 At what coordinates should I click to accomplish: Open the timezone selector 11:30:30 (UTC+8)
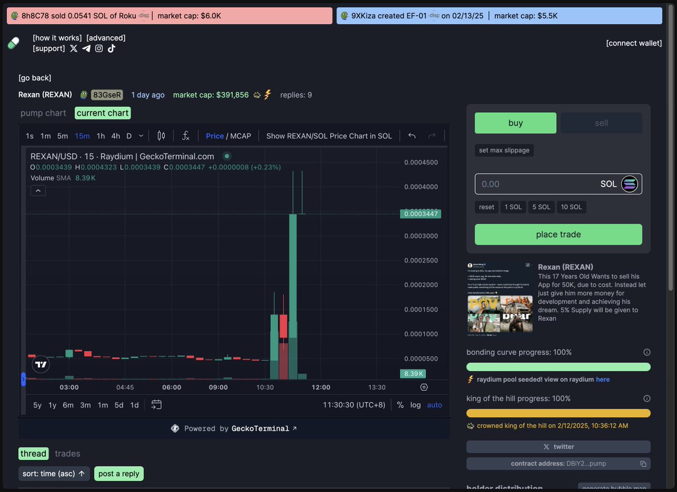click(x=354, y=405)
